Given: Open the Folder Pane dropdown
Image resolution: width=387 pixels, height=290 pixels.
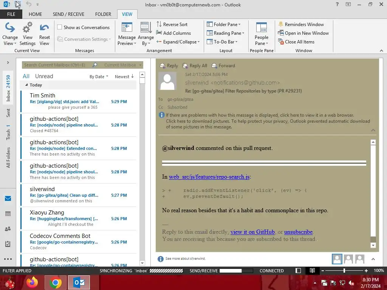Looking at the screenshot, I should [224, 25].
